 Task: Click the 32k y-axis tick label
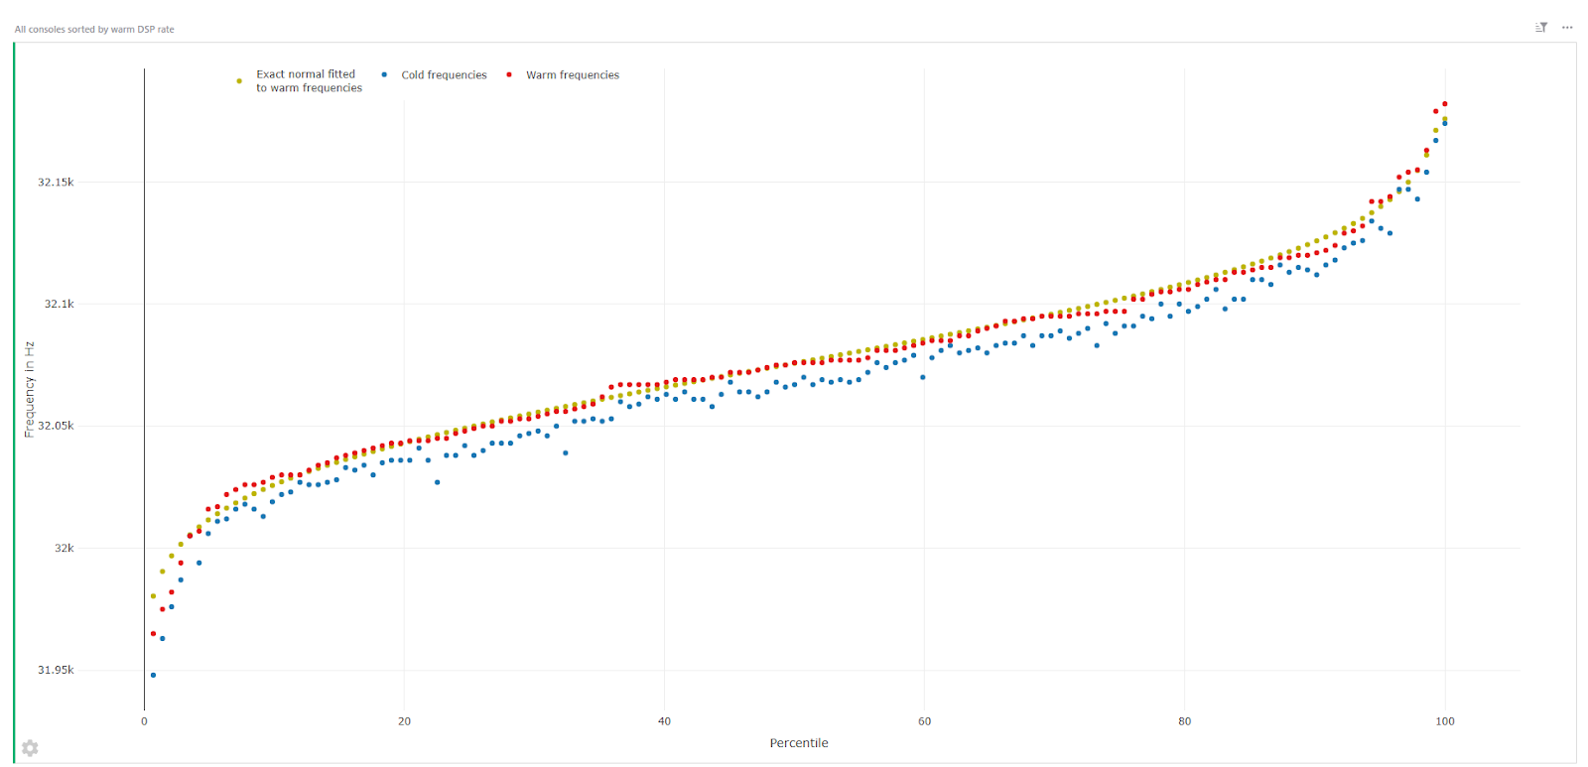point(65,549)
